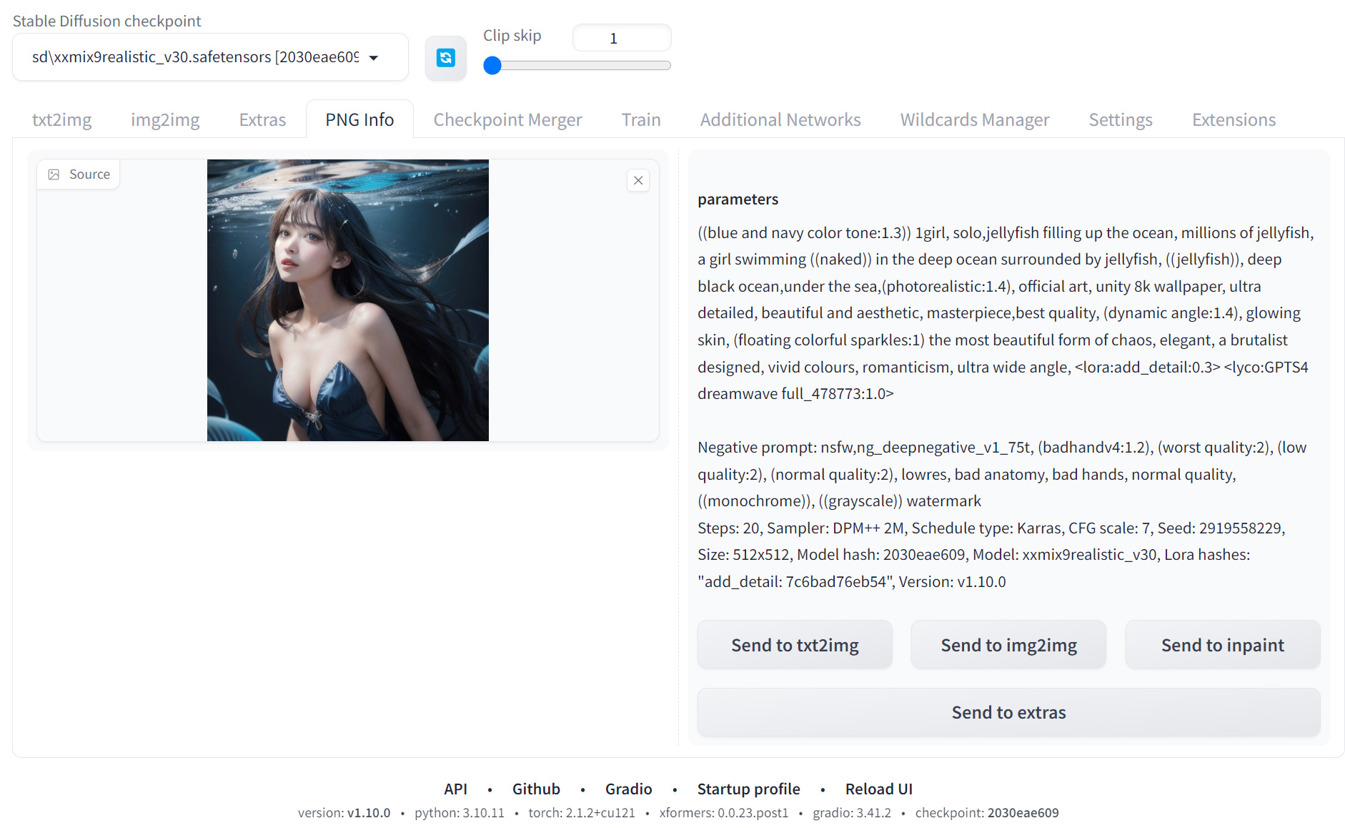Open the Github link in footer
Image resolution: width=1345 pixels, height=828 pixels.
535,789
